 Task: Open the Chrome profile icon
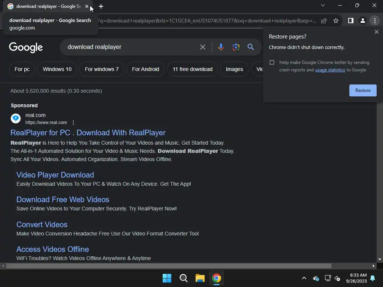click(363, 21)
